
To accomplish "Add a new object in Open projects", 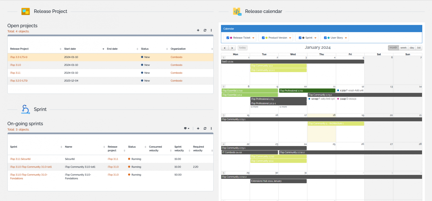I will pyautogui.click(x=198, y=30).
